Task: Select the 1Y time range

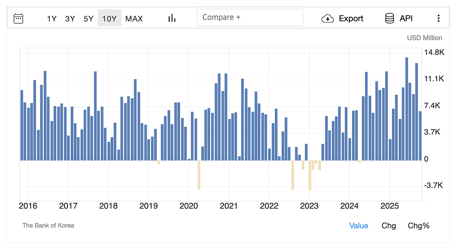Action: click(52, 19)
